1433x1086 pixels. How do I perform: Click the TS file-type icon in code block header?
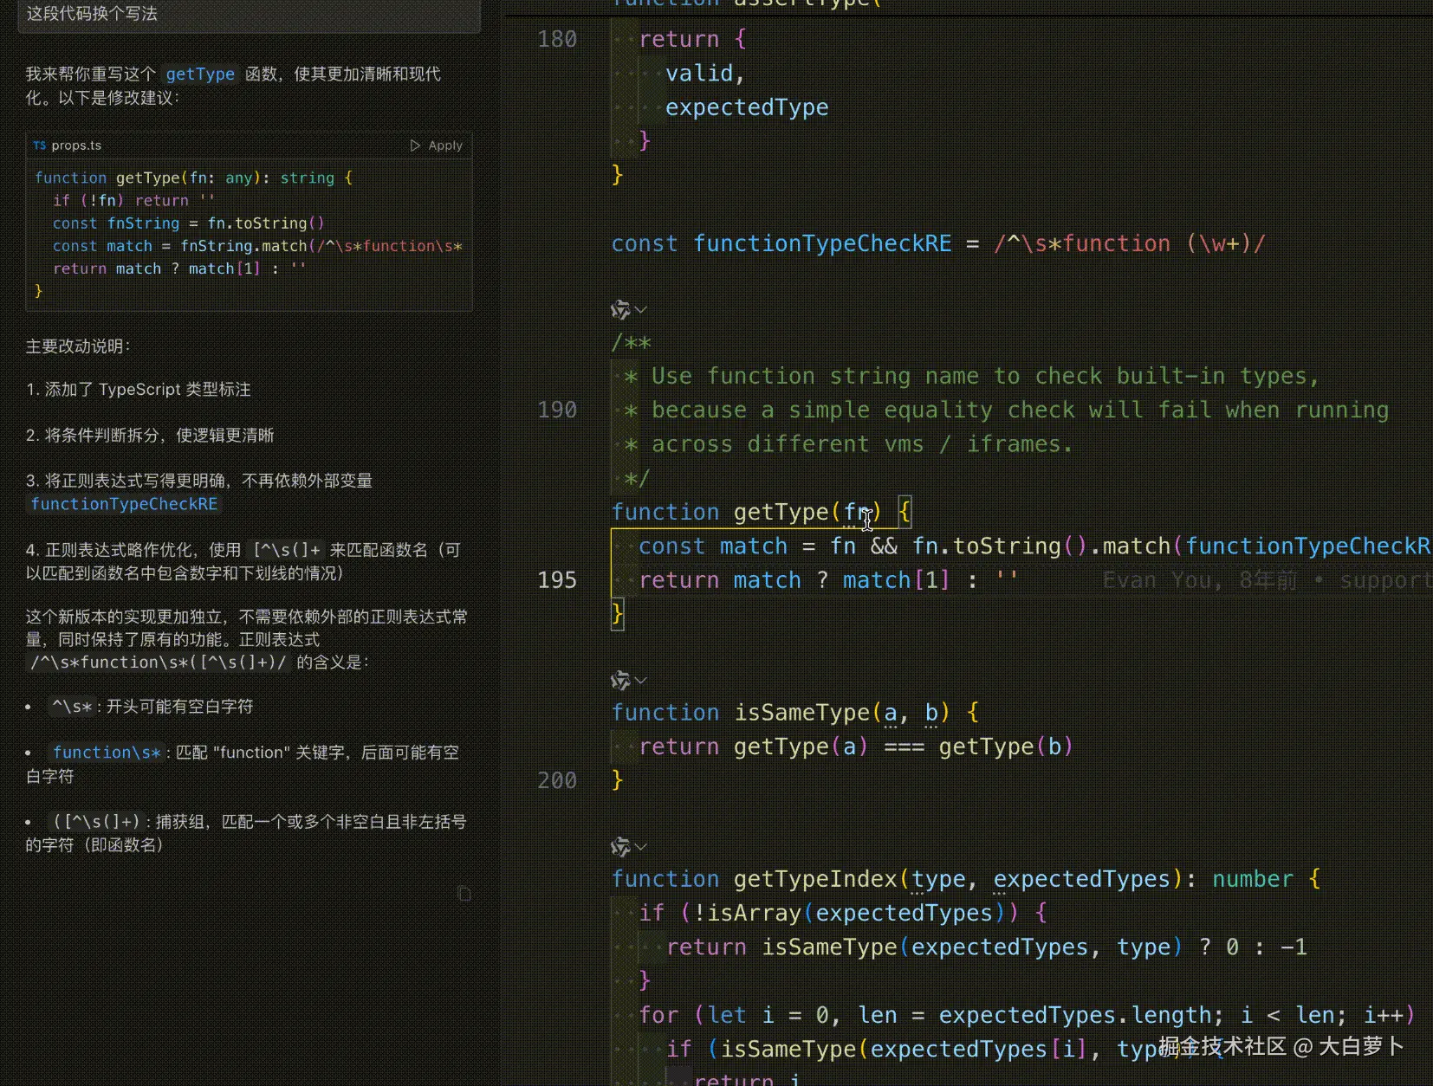(x=41, y=145)
